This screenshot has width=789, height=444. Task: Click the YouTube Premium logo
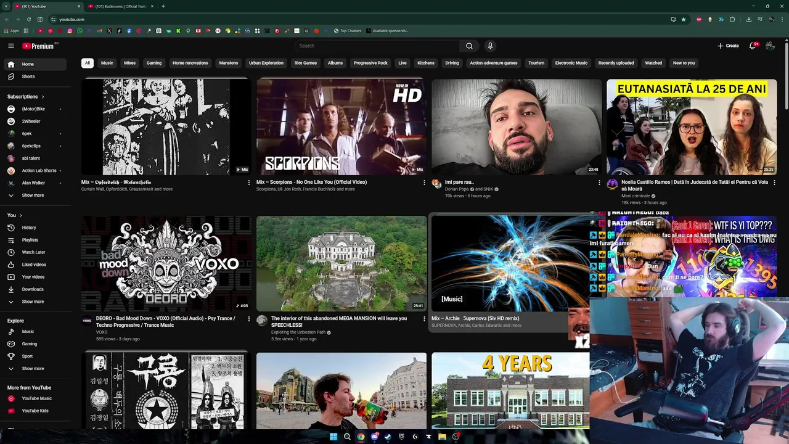pos(39,46)
